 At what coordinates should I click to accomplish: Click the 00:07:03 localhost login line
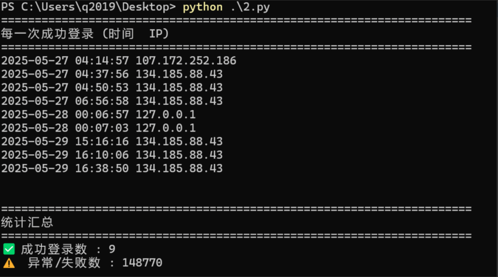[98, 128]
